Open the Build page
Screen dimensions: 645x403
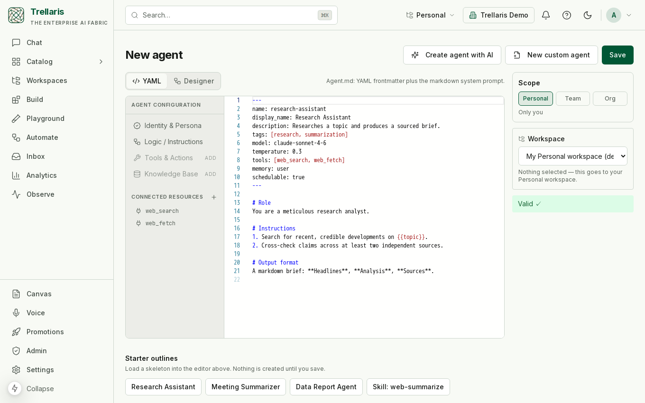(56, 100)
